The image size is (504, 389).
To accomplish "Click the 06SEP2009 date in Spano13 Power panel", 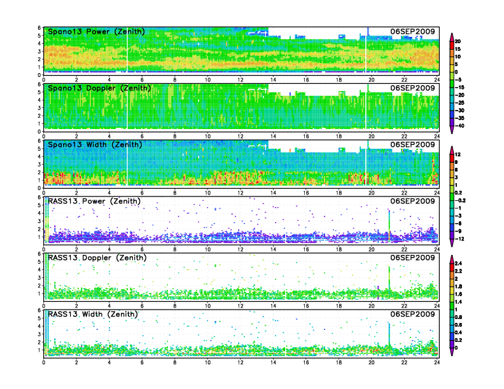I will (x=412, y=32).
